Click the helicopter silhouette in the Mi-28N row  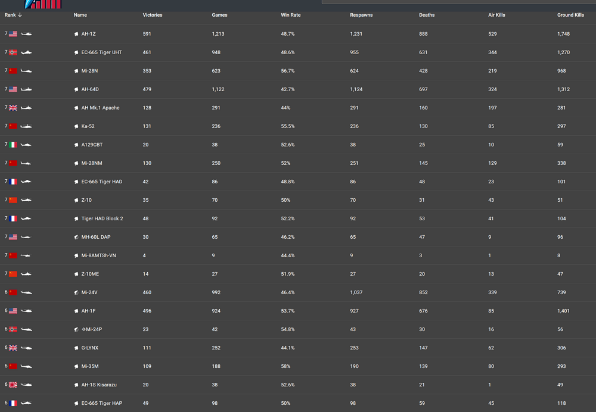[x=26, y=71]
